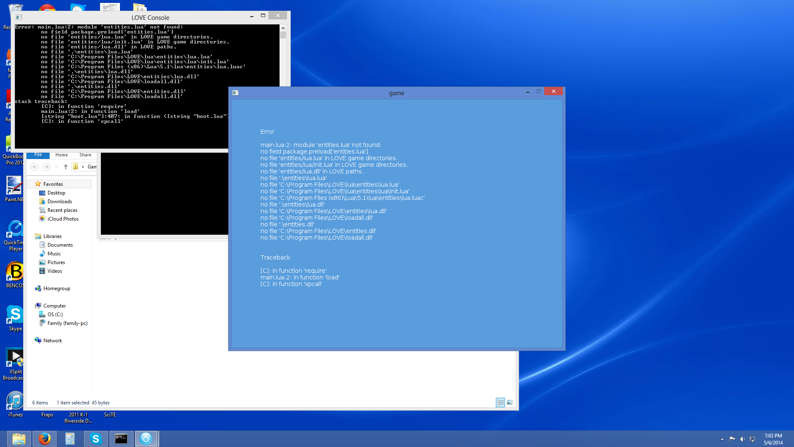Open the Action Center flag icon
The image size is (794, 447).
click(732, 439)
